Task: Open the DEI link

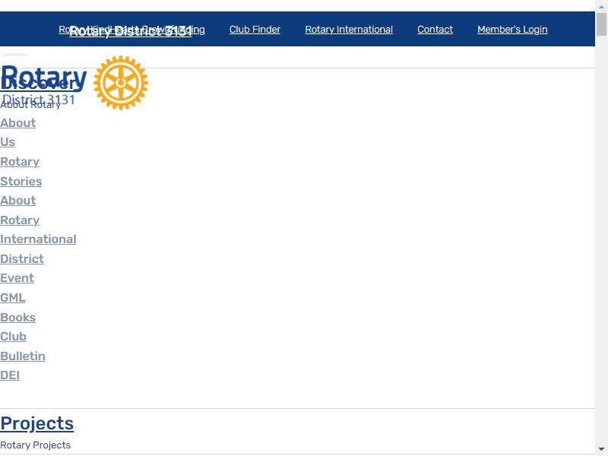Action: click(10, 375)
